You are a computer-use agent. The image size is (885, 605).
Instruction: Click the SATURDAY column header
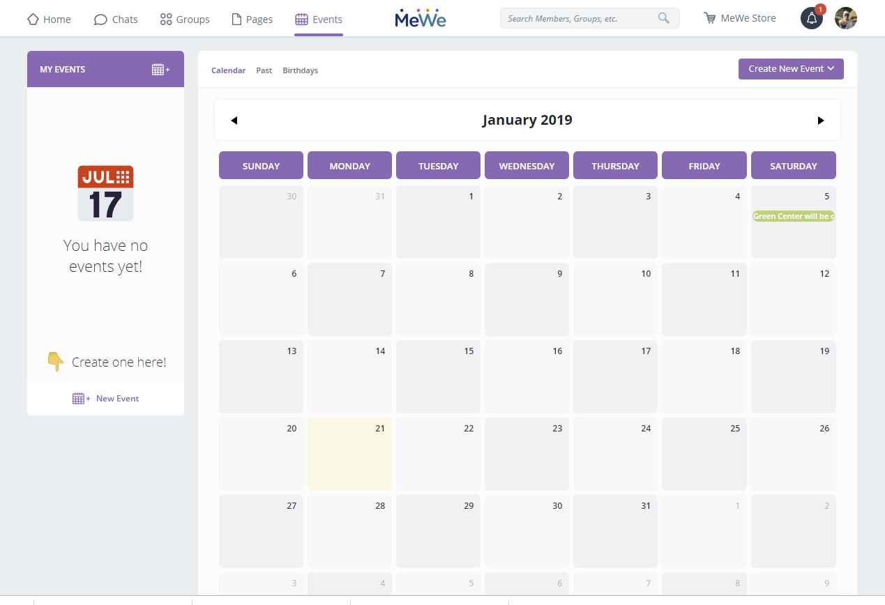point(794,165)
